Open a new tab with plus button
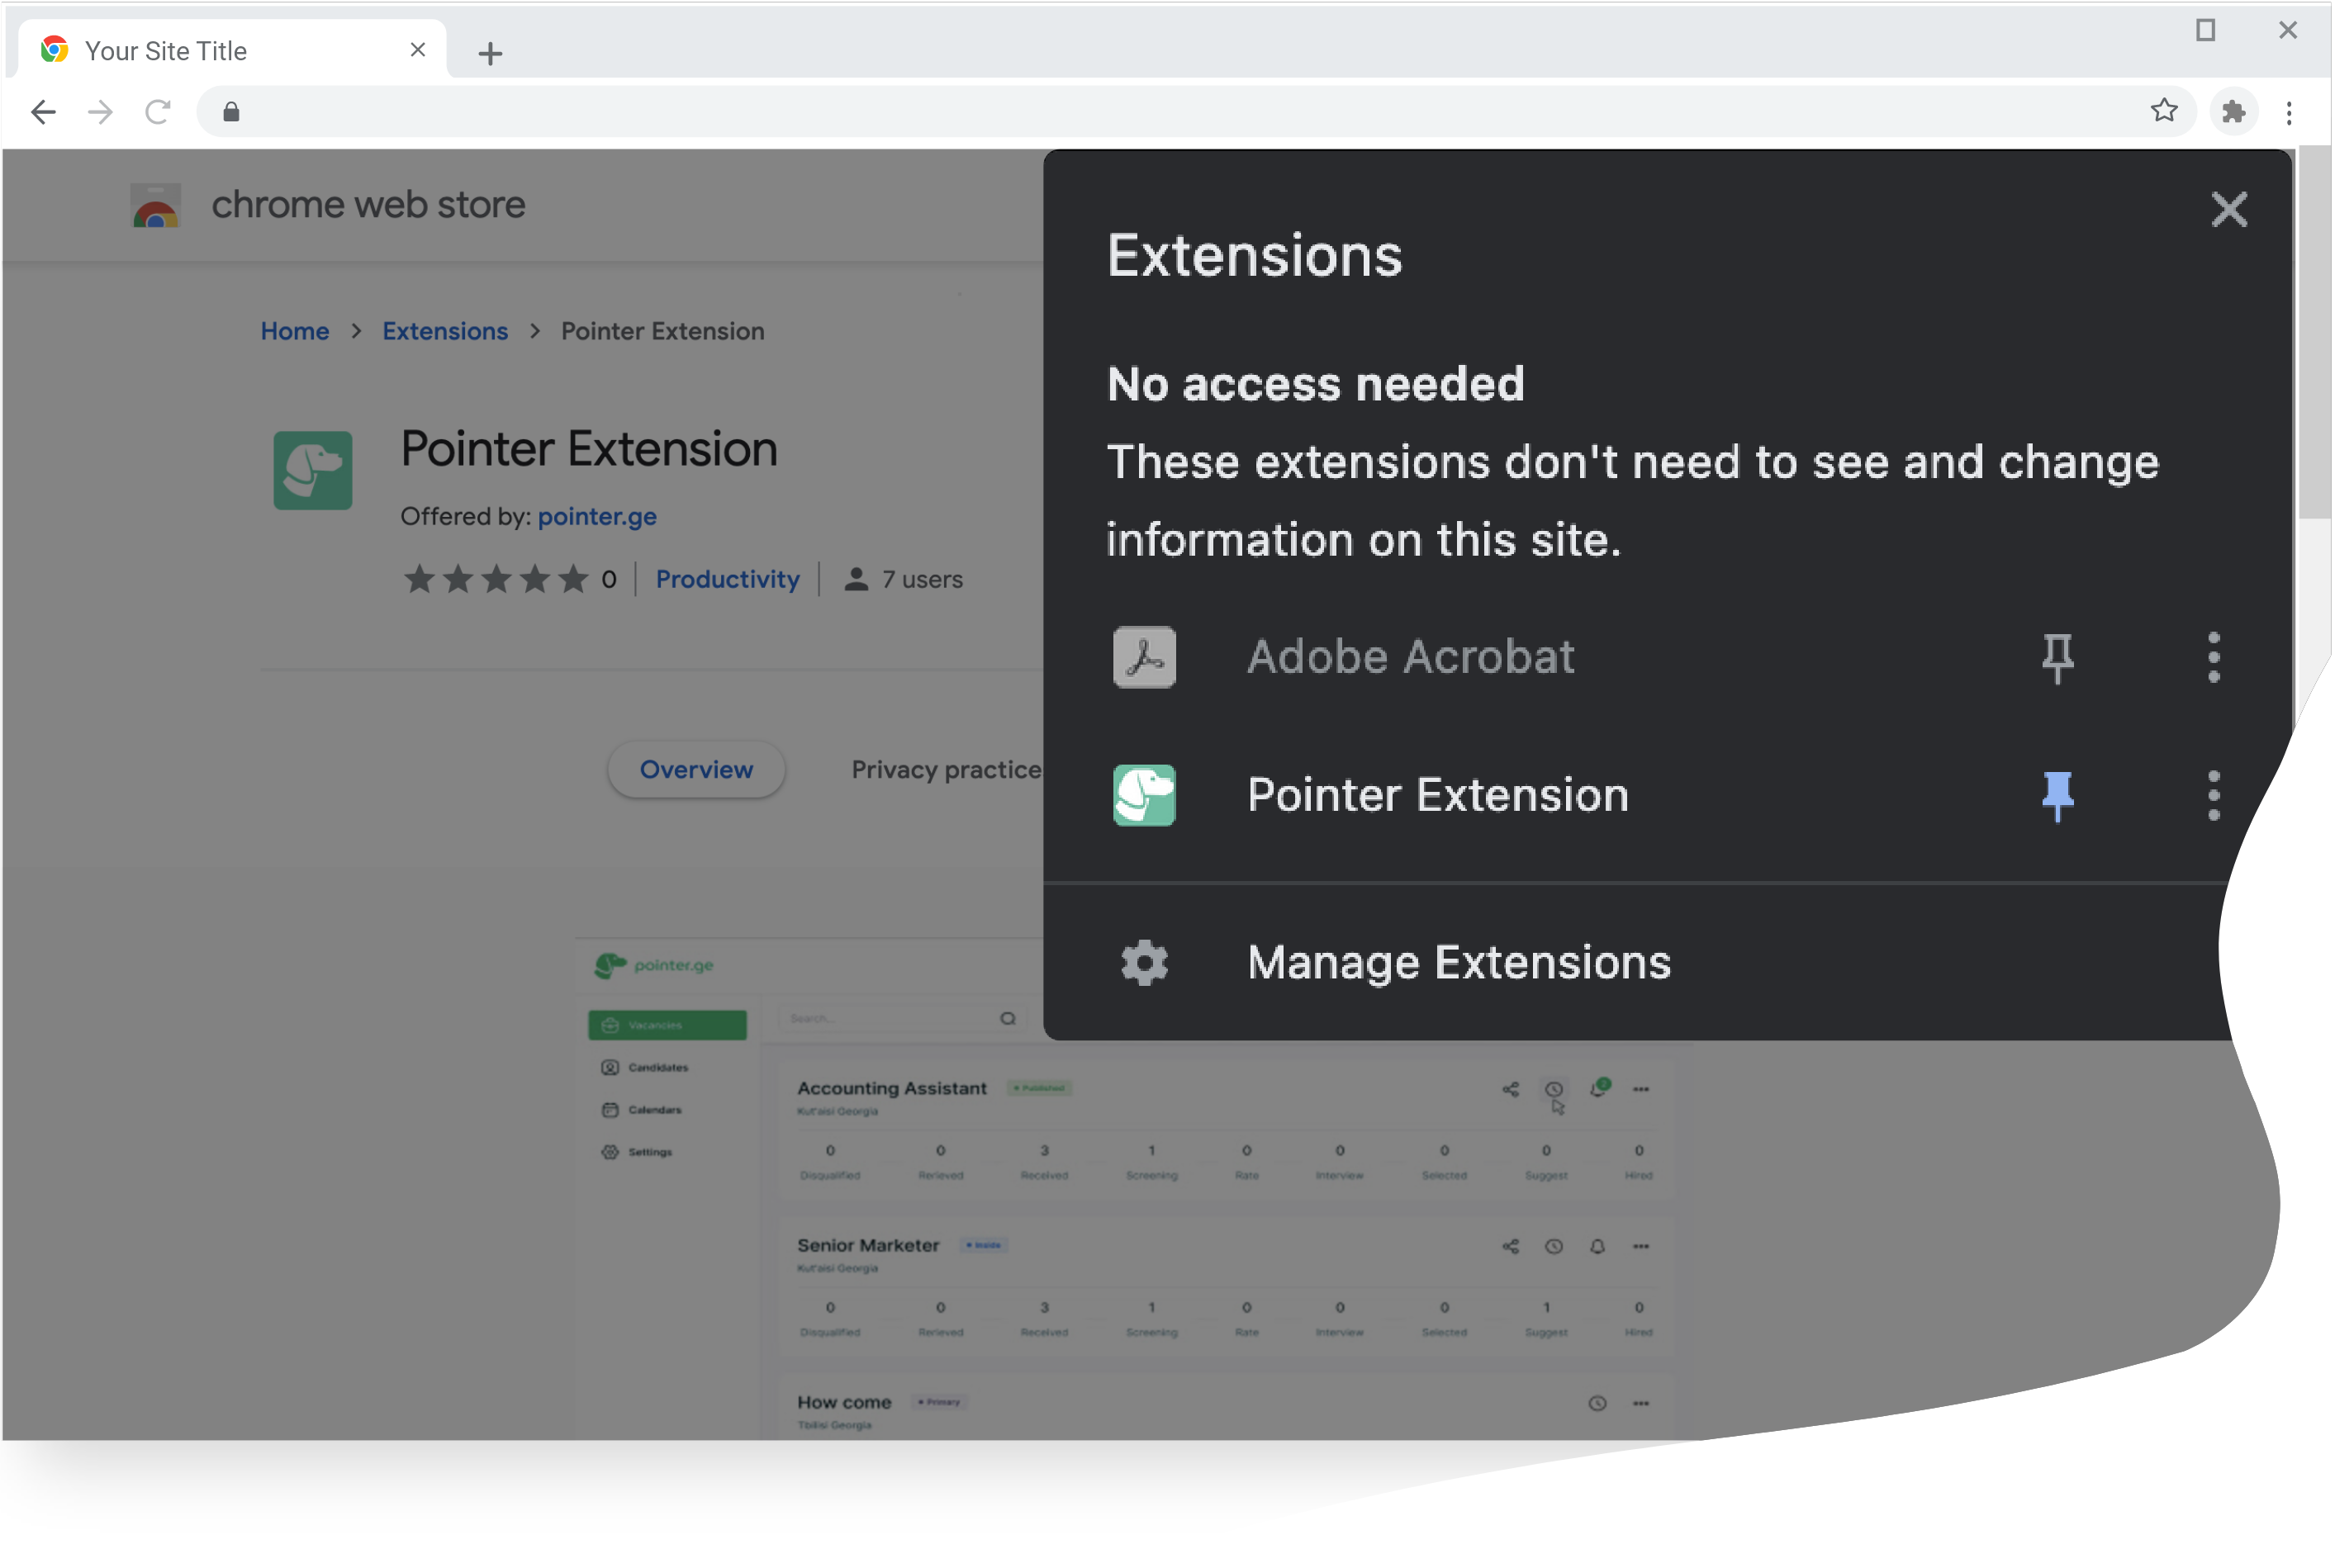Screen dimensions: 2335x1568 pos(491,54)
